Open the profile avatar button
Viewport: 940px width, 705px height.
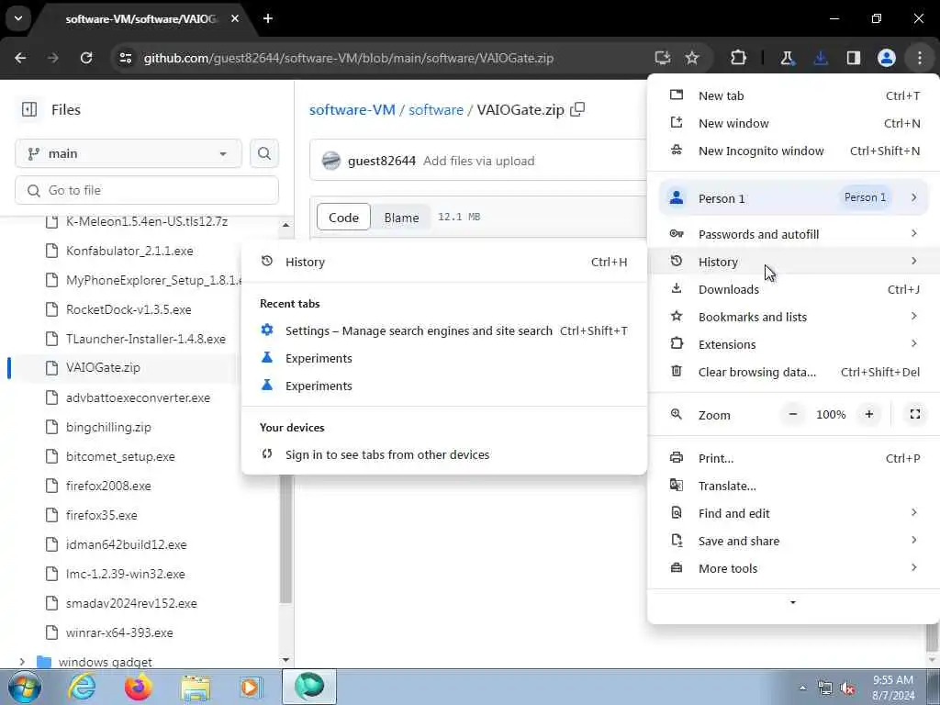pyautogui.click(x=887, y=58)
